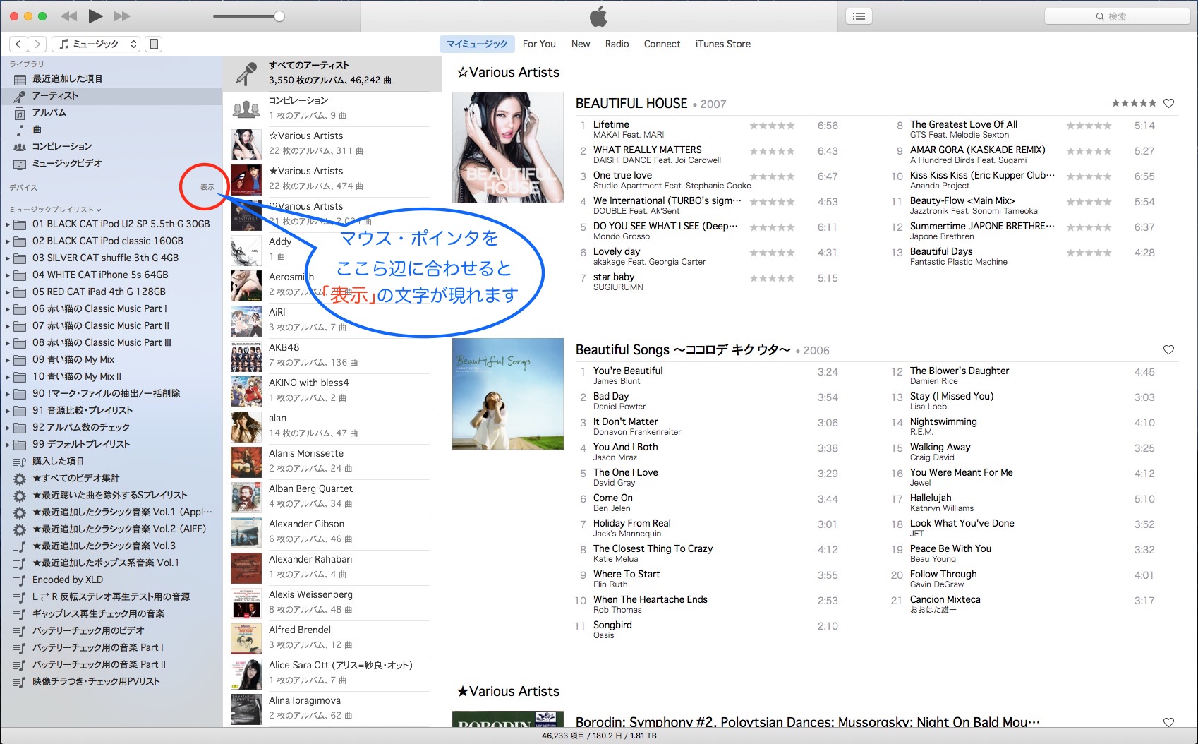Select the Alban Berg Quartet artist entry

[x=332, y=497]
